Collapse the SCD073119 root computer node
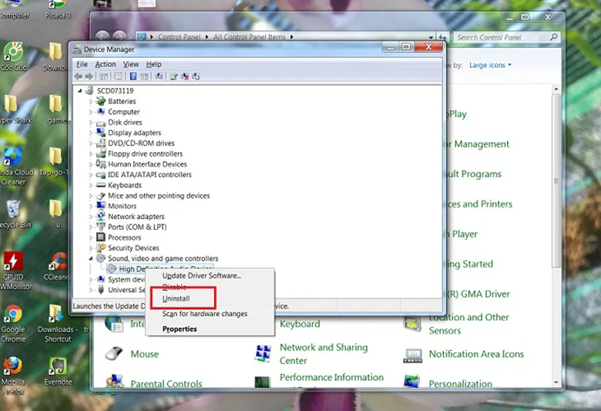Screen dimensions: 601x411 [81, 90]
